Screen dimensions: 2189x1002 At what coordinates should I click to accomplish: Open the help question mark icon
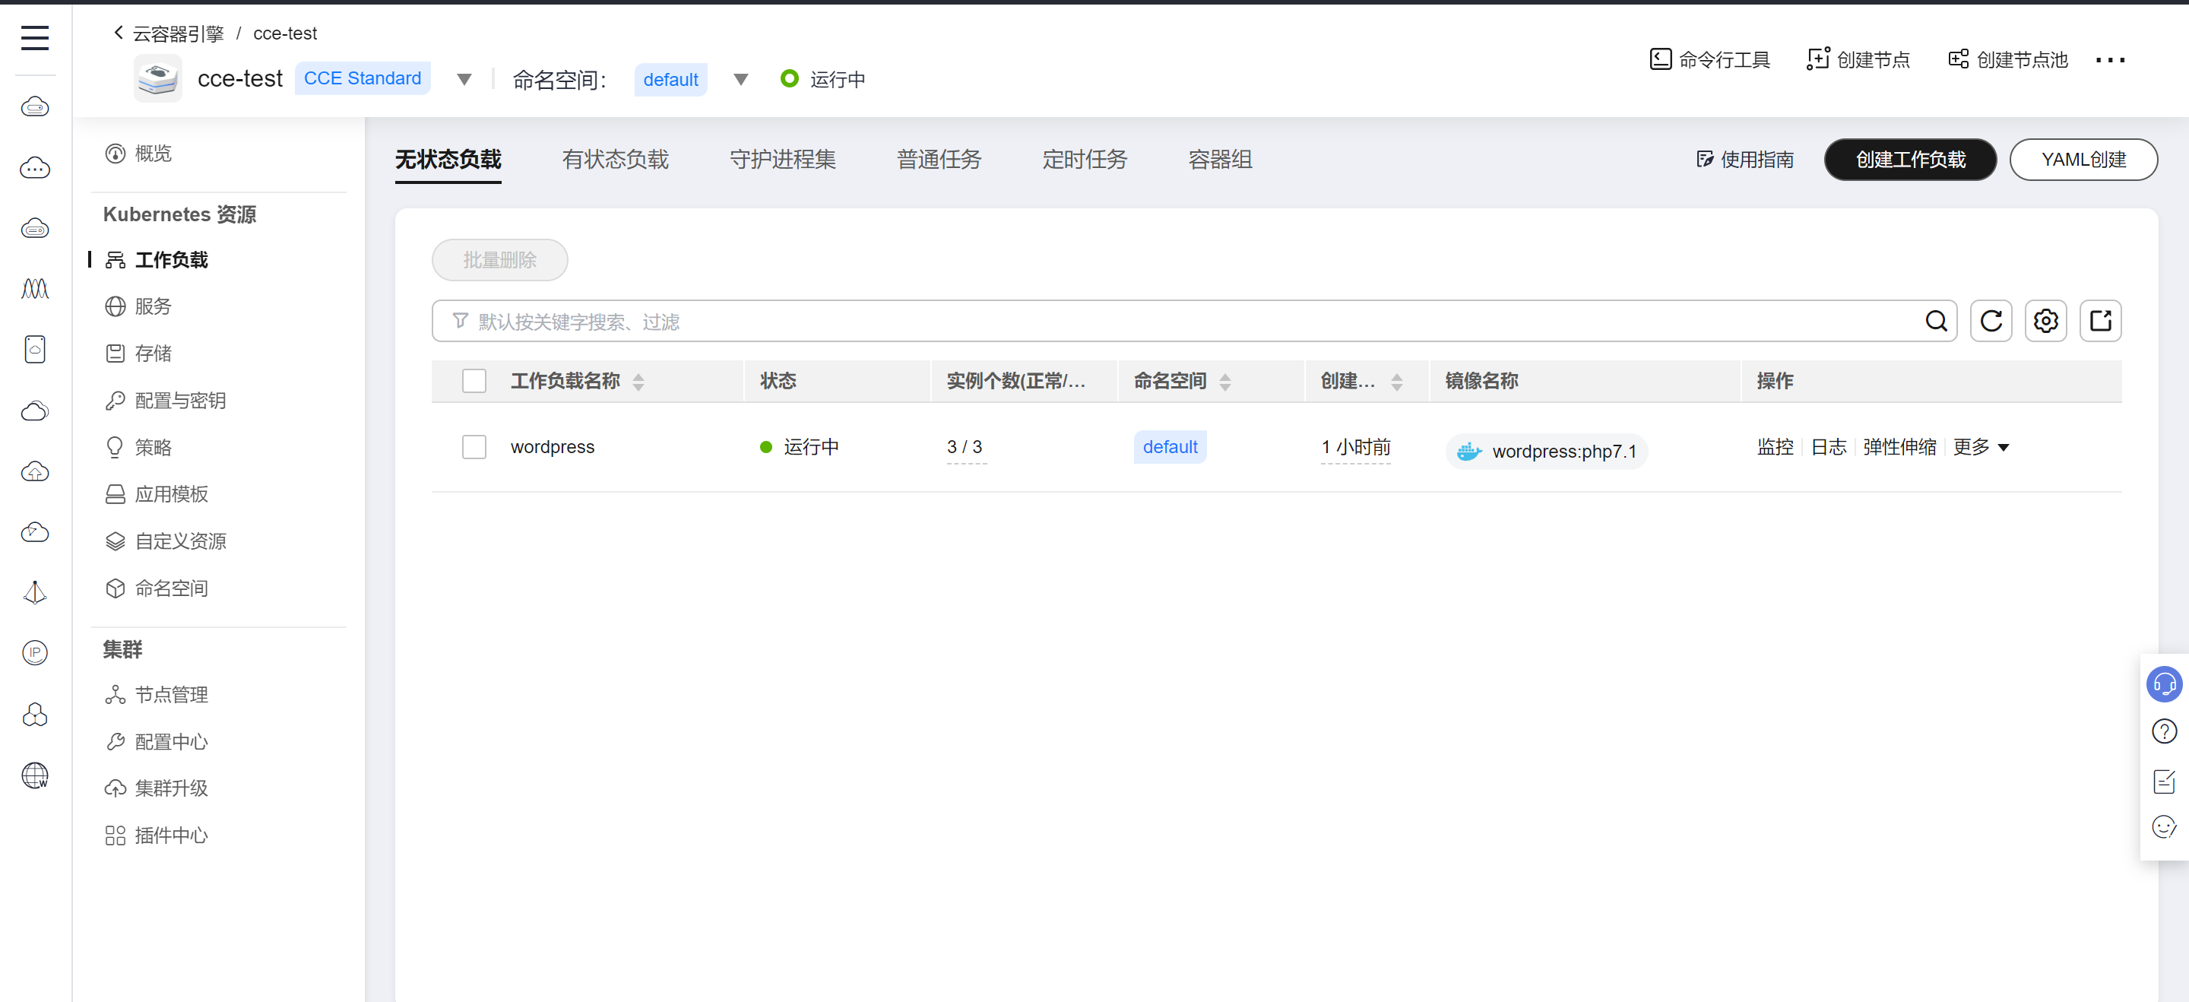2163,731
